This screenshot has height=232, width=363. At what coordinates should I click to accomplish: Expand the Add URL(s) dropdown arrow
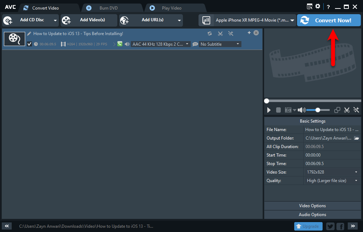click(179, 20)
